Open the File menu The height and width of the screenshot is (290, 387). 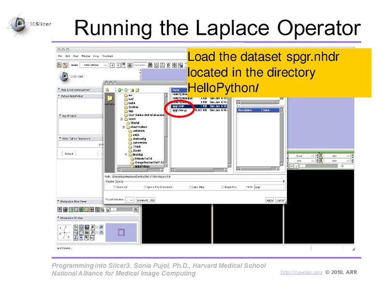tap(60, 56)
